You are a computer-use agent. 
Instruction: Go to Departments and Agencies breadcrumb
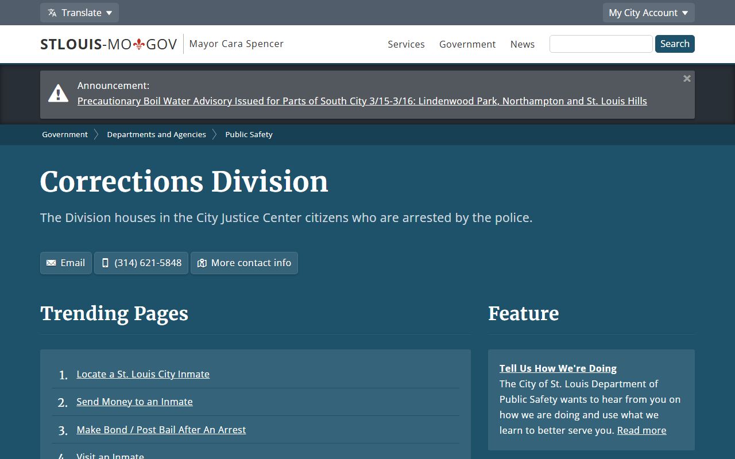156,134
